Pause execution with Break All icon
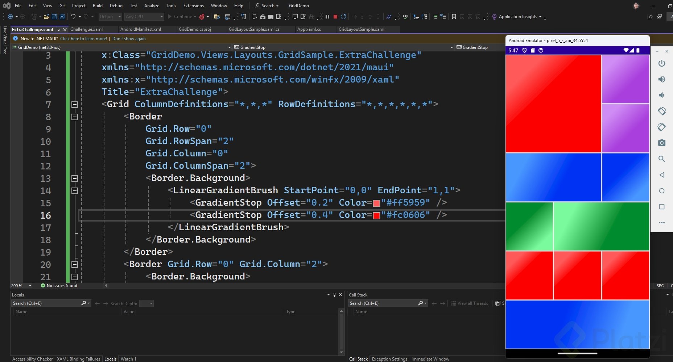Screen dimensions: 673x362 coord(327,17)
